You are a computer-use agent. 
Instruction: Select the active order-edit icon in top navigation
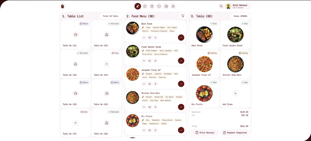(x=138, y=6)
